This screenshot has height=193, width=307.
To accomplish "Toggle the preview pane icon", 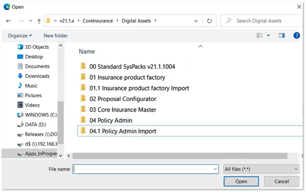I will click(282, 35).
